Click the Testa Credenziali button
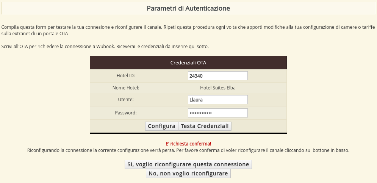 tap(205, 126)
